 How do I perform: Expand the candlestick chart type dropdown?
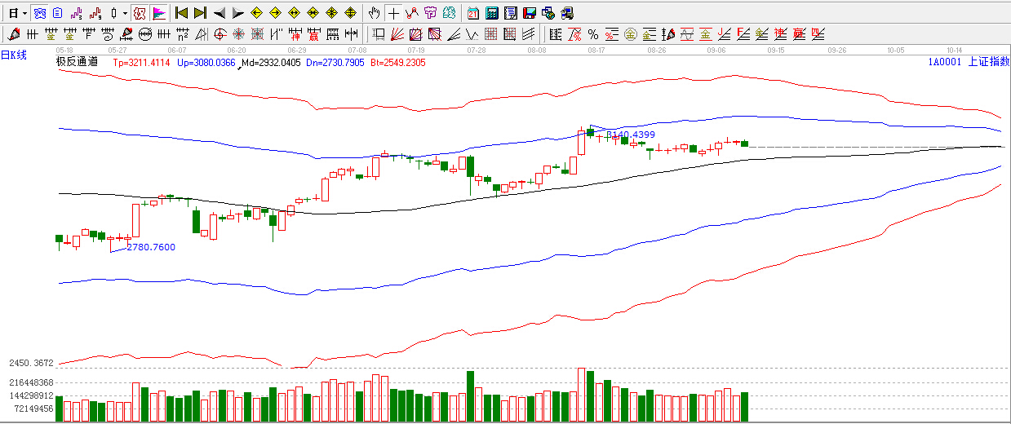(x=125, y=13)
